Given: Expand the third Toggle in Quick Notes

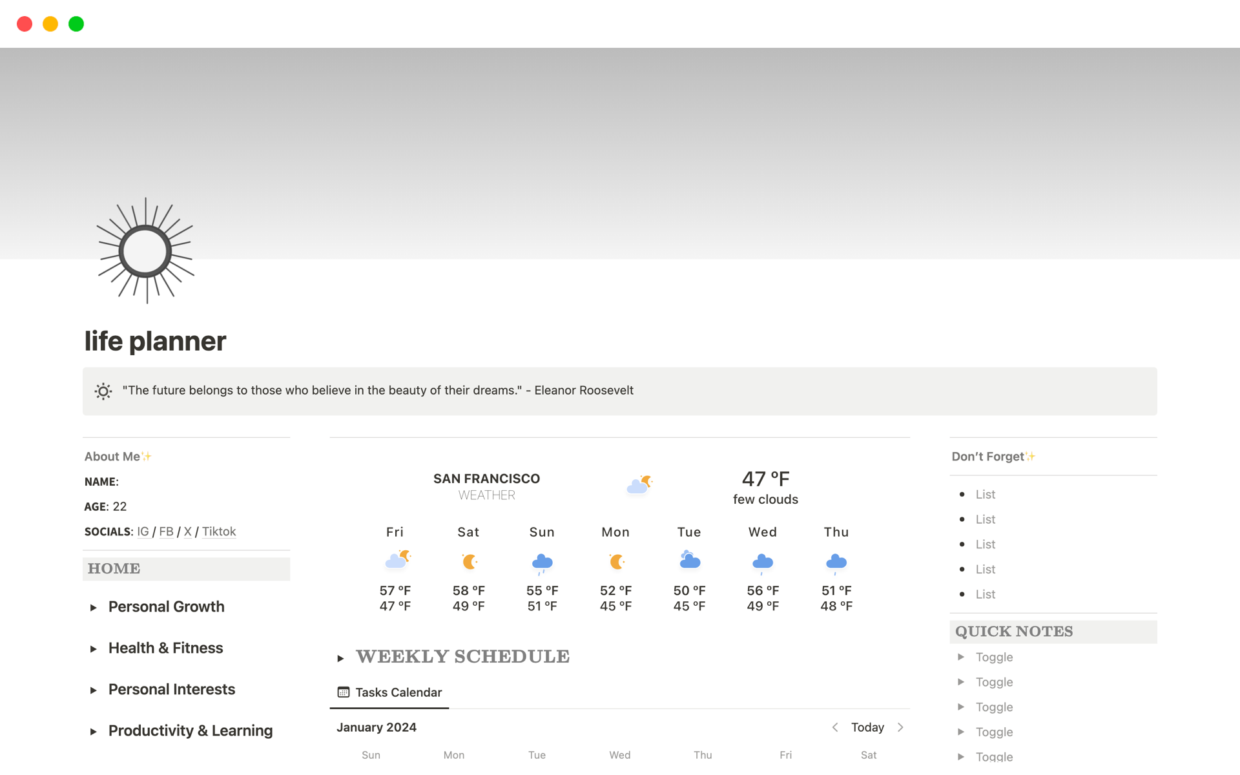Looking at the screenshot, I should [x=961, y=707].
